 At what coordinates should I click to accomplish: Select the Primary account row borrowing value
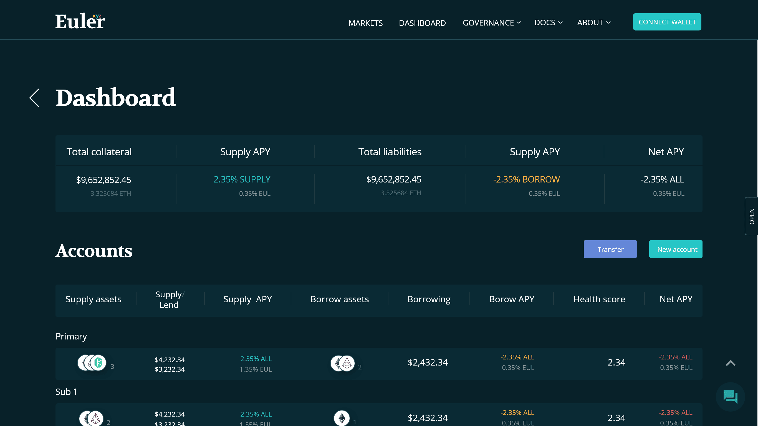click(427, 362)
